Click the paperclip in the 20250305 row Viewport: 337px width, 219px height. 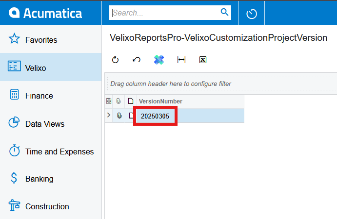(x=119, y=116)
